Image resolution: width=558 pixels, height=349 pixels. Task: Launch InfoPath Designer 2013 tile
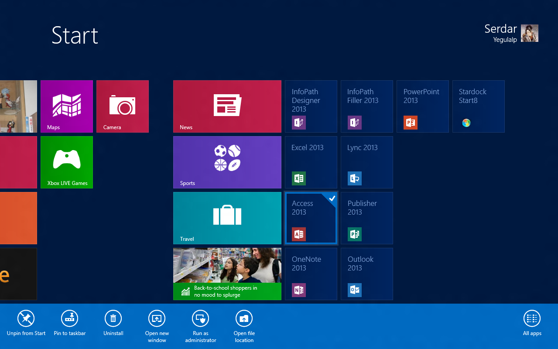pos(311,106)
